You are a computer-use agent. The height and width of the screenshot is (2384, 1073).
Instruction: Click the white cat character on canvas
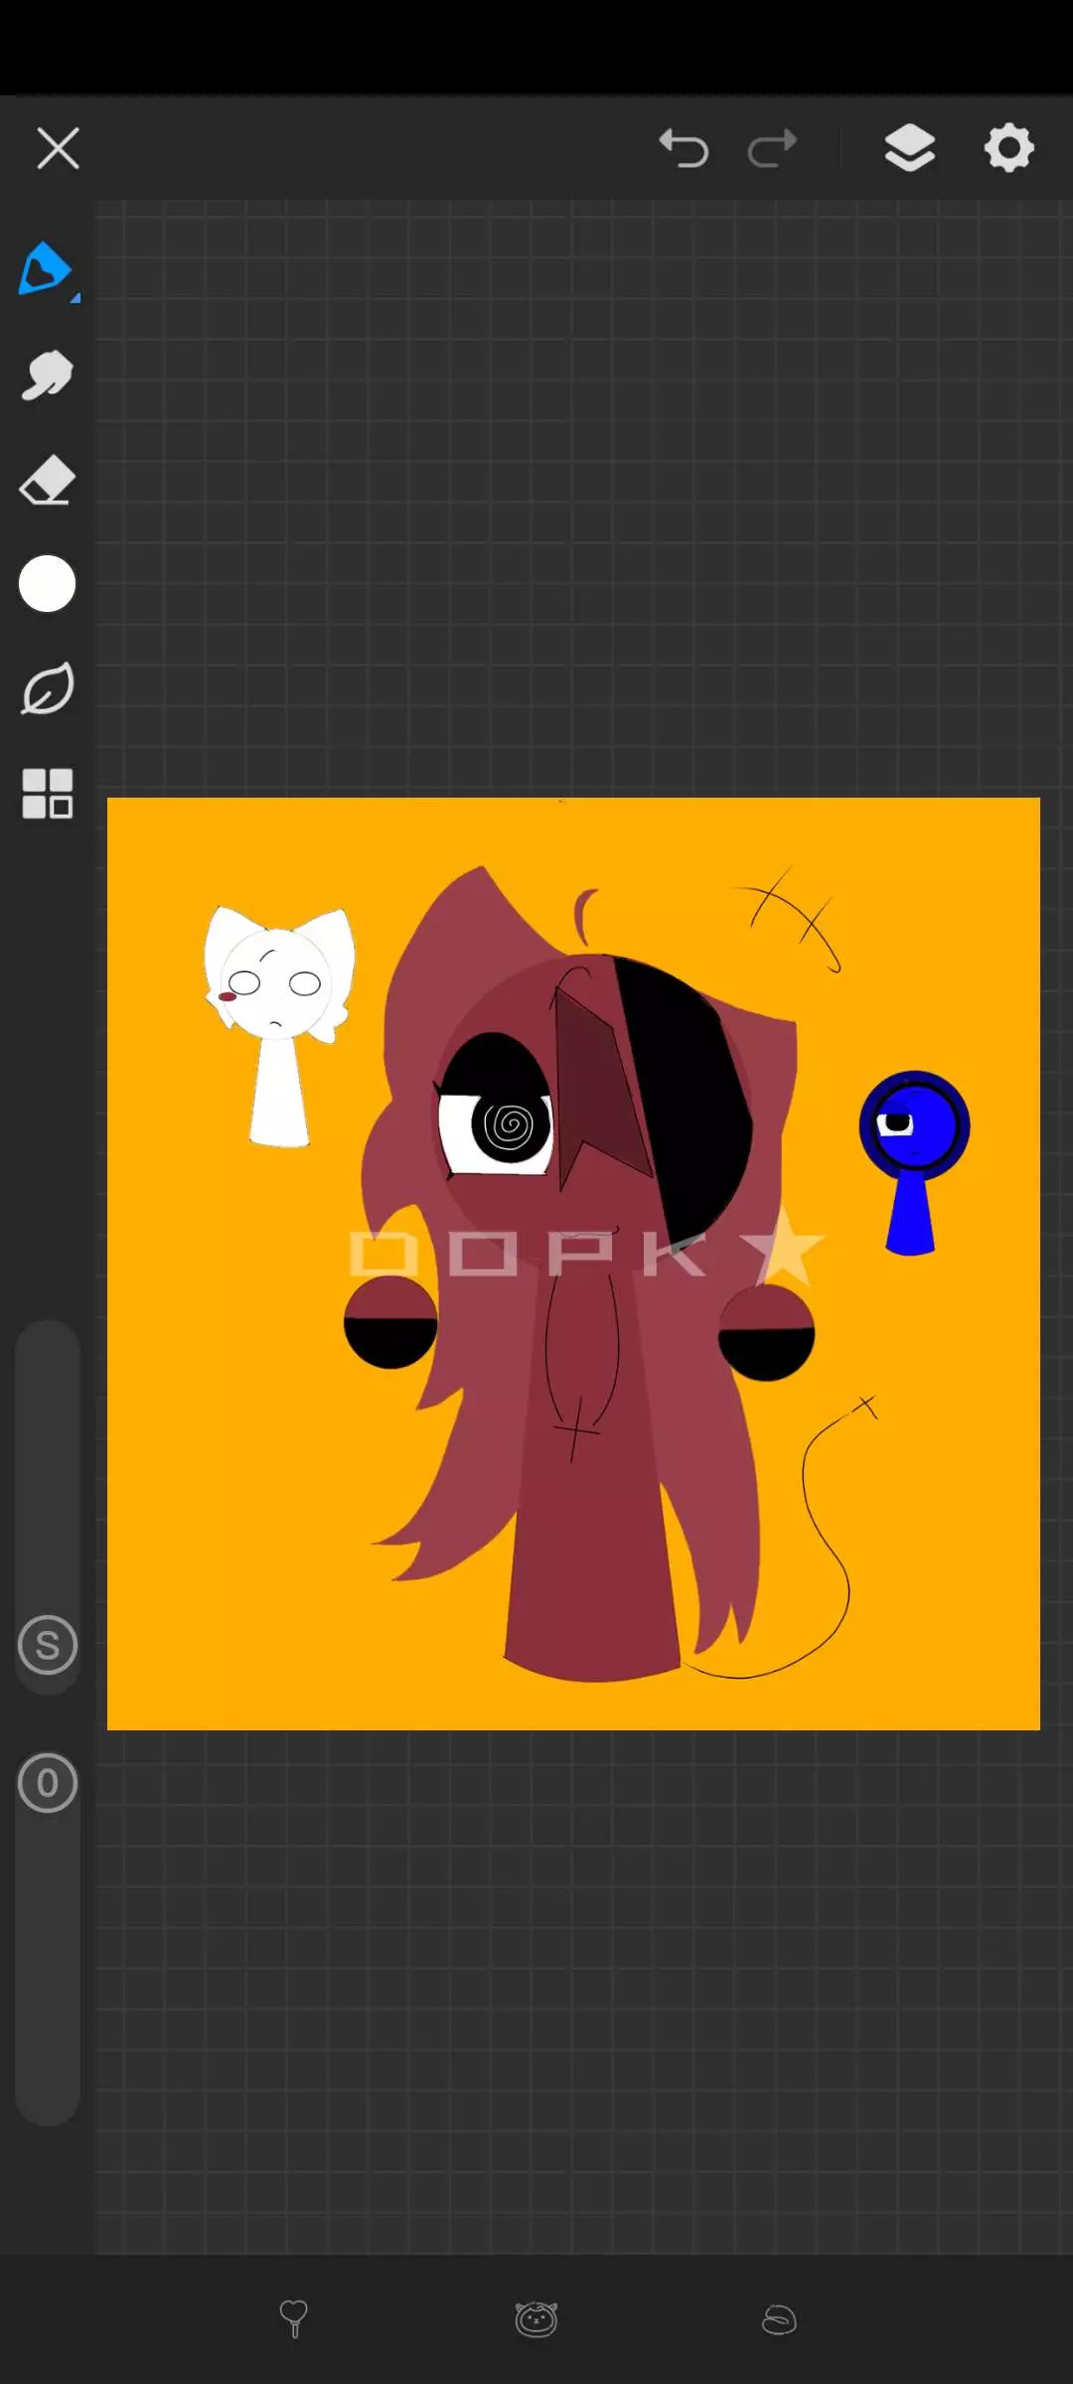pos(278,1013)
